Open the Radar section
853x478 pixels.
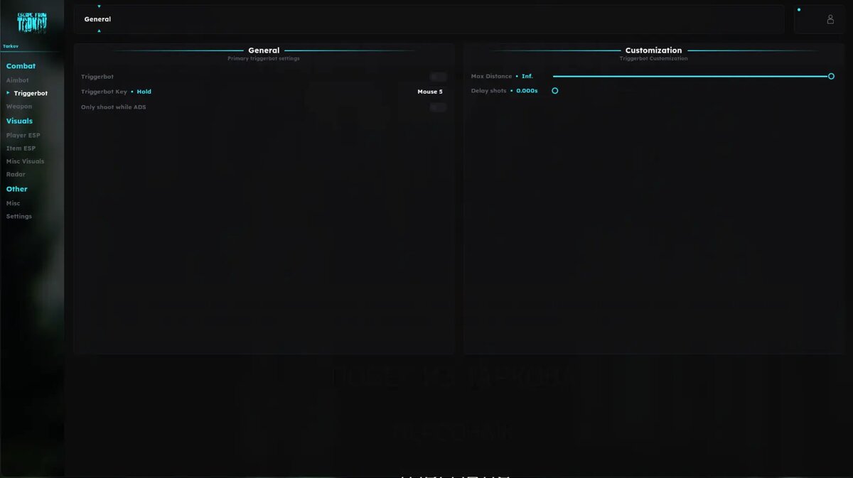pyautogui.click(x=16, y=174)
